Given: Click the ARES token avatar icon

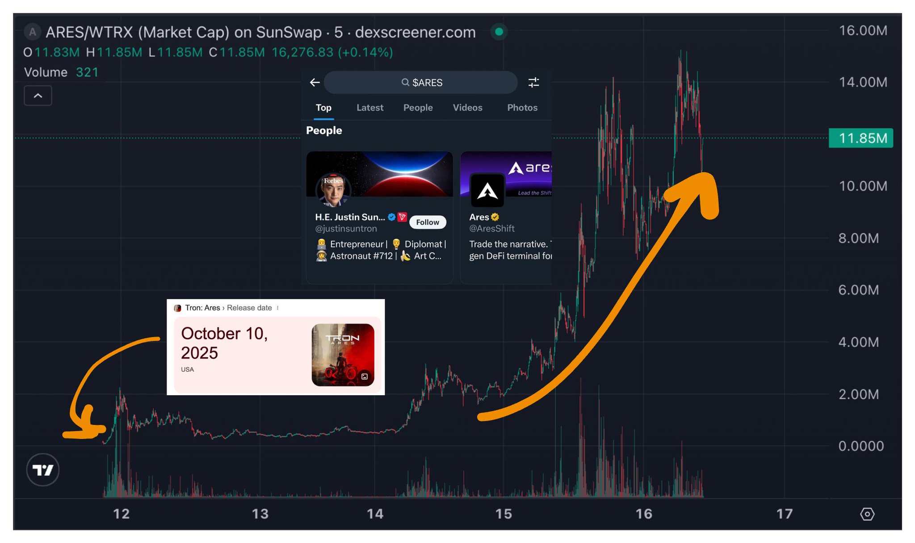Looking at the screenshot, I should (x=32, y=32).
